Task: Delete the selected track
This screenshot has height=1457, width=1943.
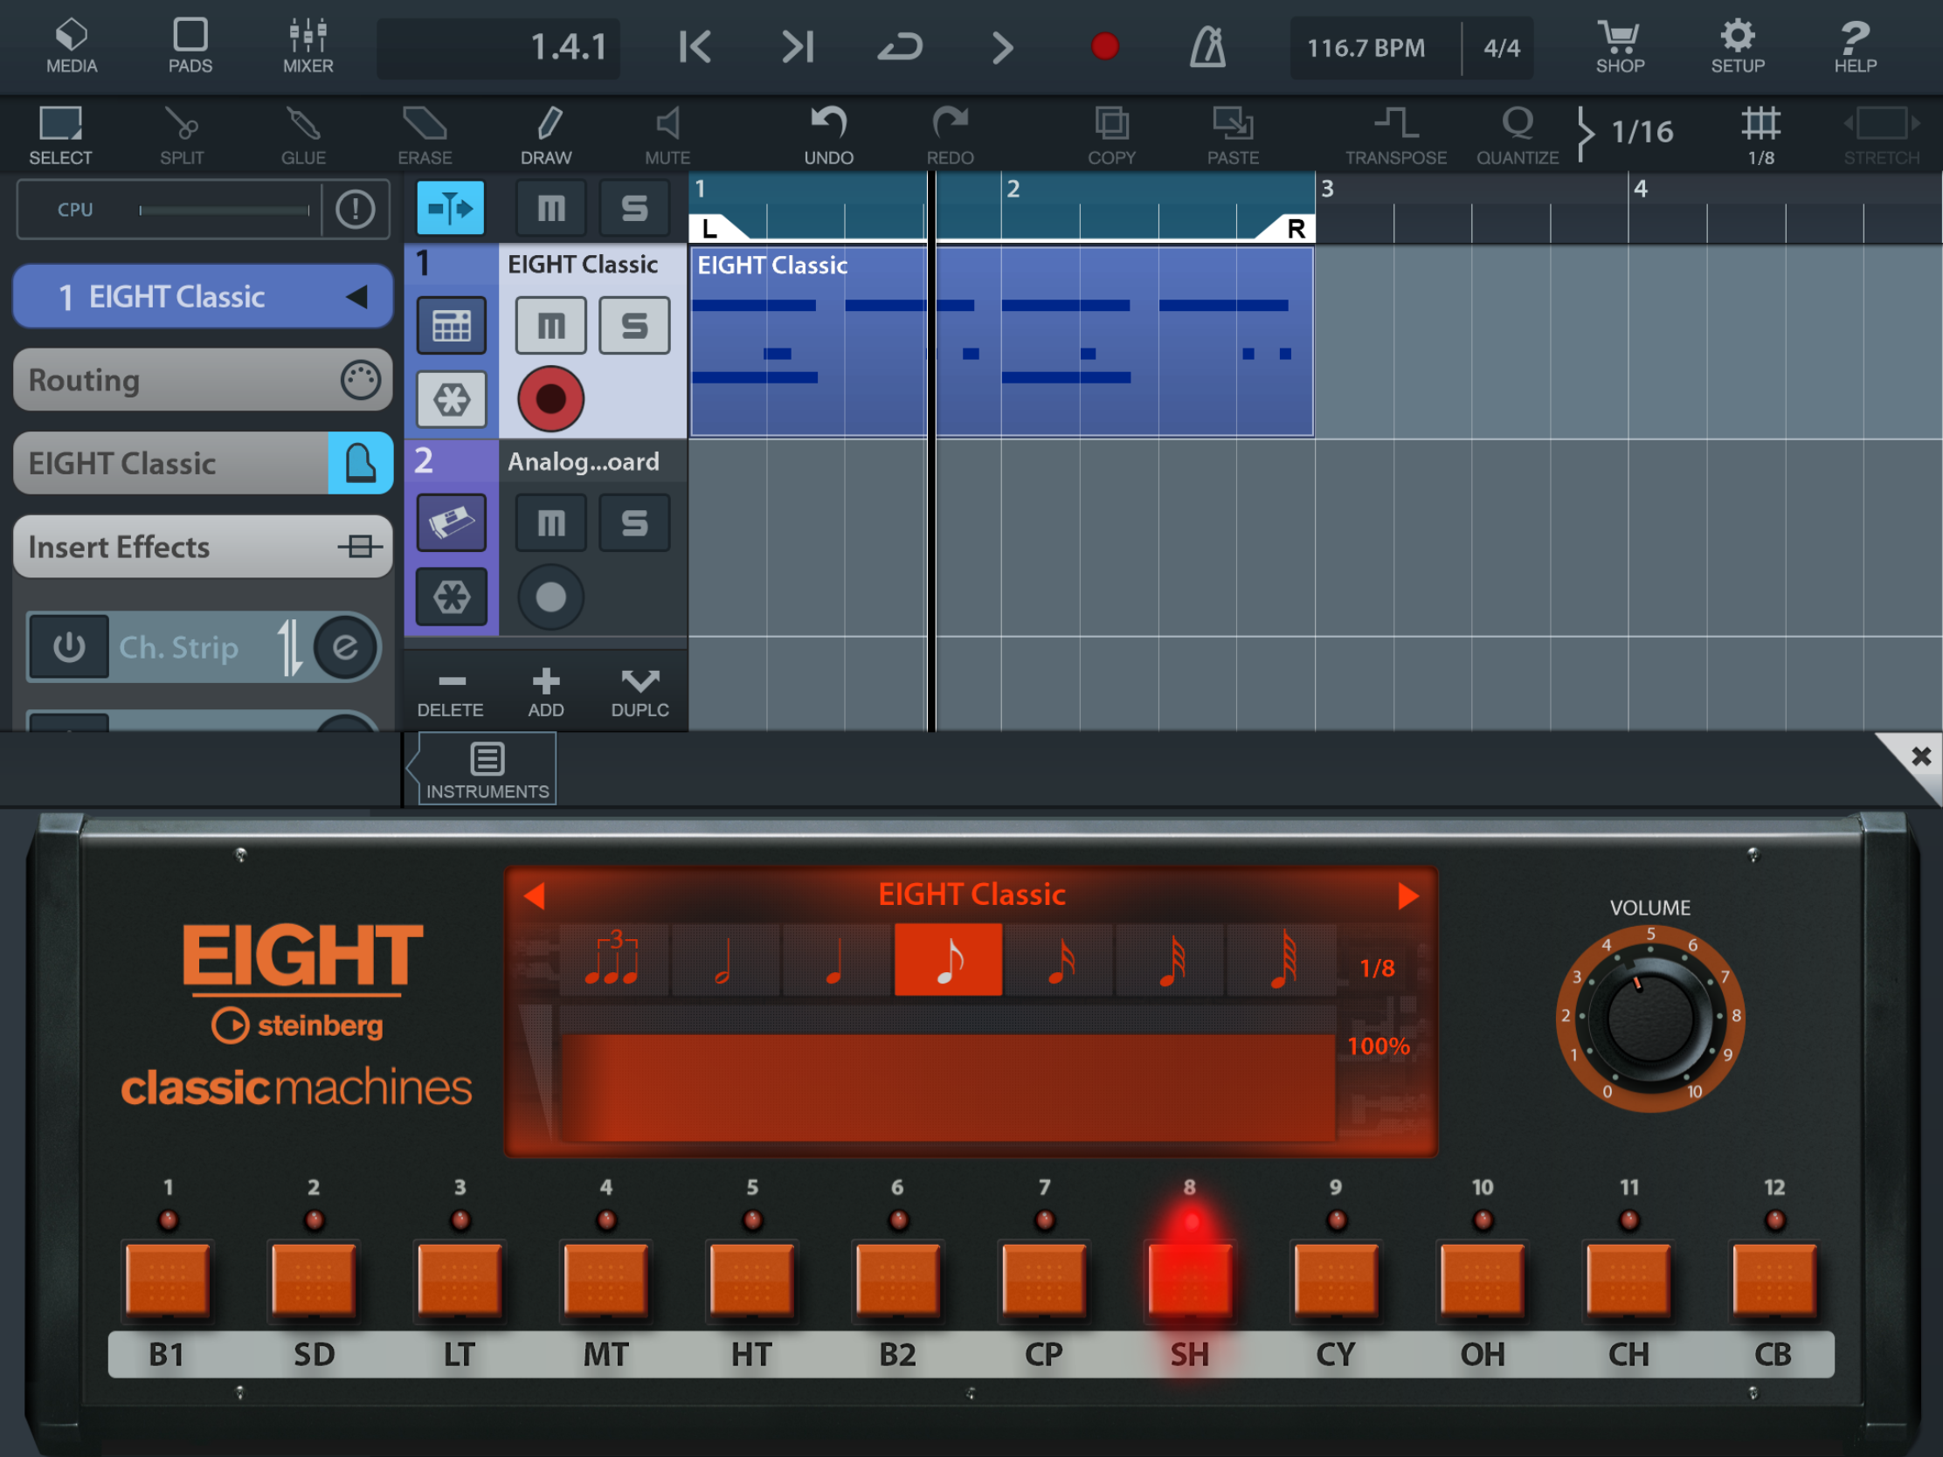Action: pos(451,693)
